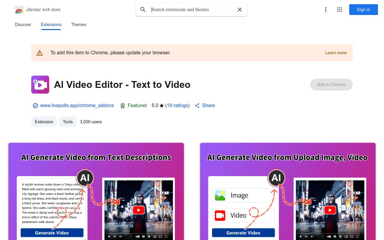Open the Google apps grid
384x240 pixels.
(x=340, y=10)
